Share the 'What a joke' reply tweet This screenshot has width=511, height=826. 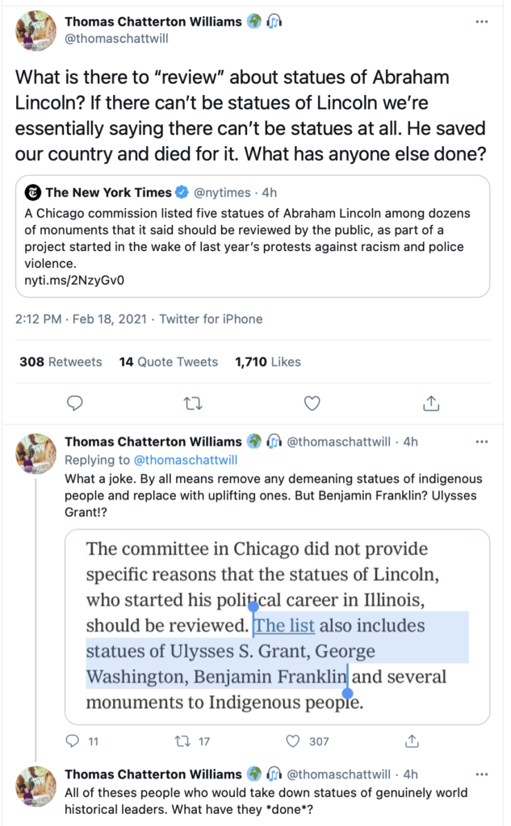click(412, 741)
